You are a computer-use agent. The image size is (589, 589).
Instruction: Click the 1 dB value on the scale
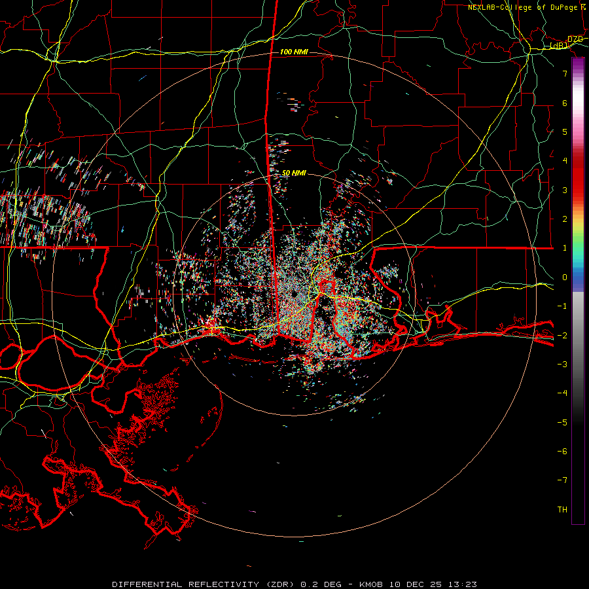tap(565, 248)
